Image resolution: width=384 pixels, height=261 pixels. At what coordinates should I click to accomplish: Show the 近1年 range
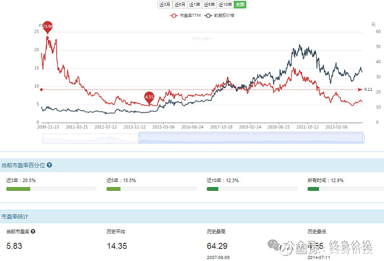(194, 5)
